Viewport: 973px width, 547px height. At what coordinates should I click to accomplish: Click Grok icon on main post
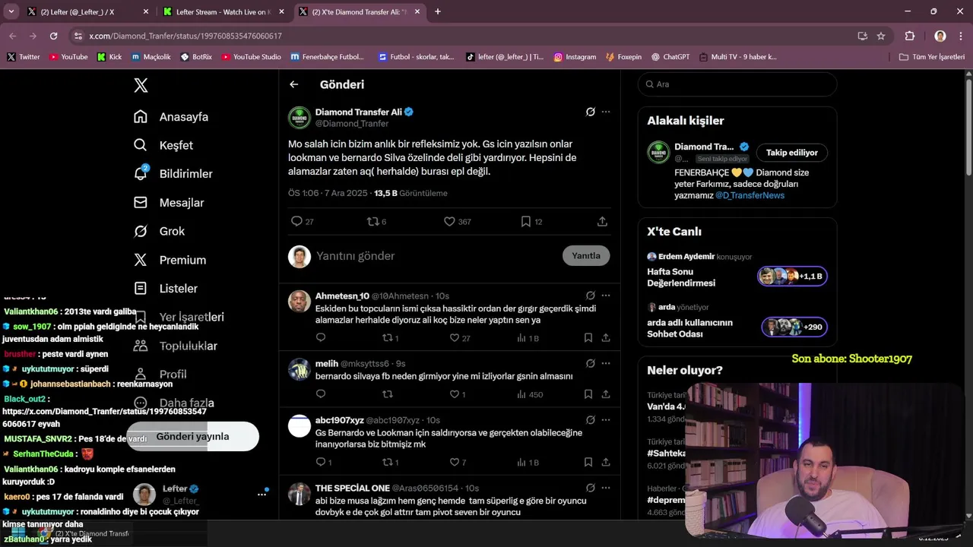coord(590,112)
